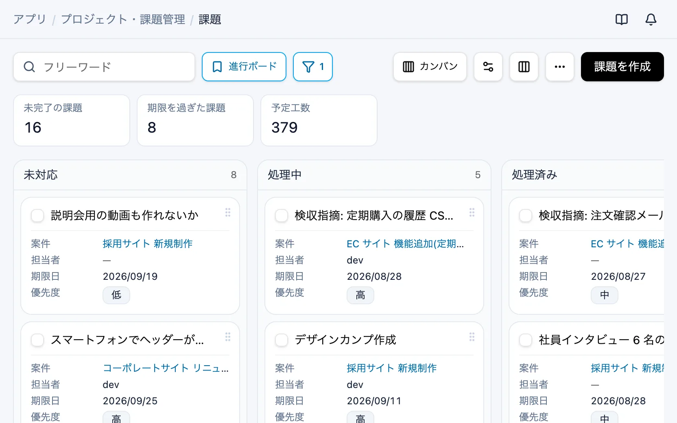Viewport: 677px width, 423px height.
Task: Grab the drag handle on 説明会用の動画も作れないか card
Action: click(228, 213)
